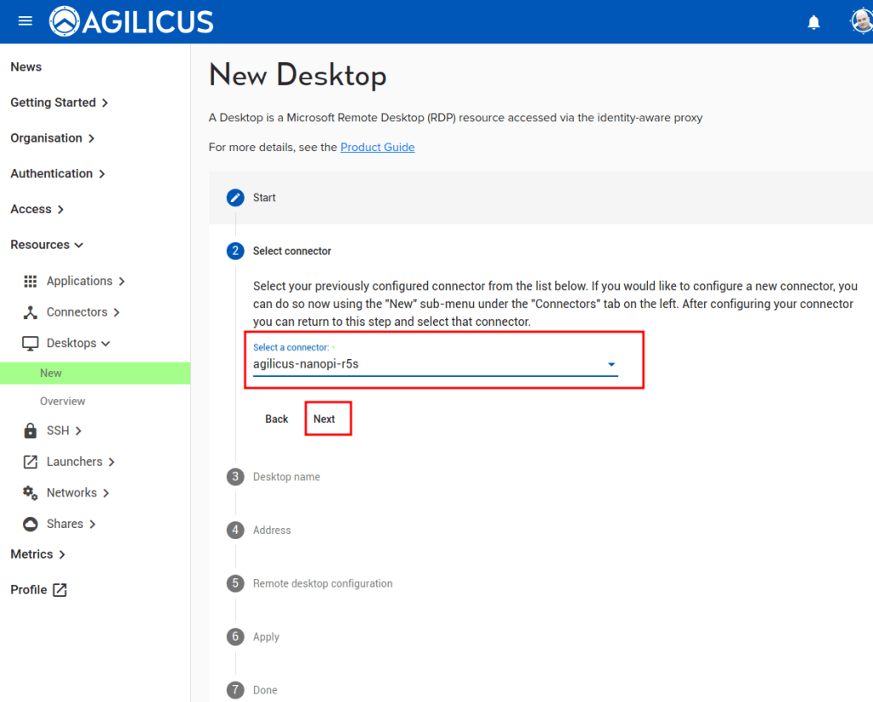The height and width of the screenshot is (702, 873).
Task: Click the Back button
Action: coord(277,419)
